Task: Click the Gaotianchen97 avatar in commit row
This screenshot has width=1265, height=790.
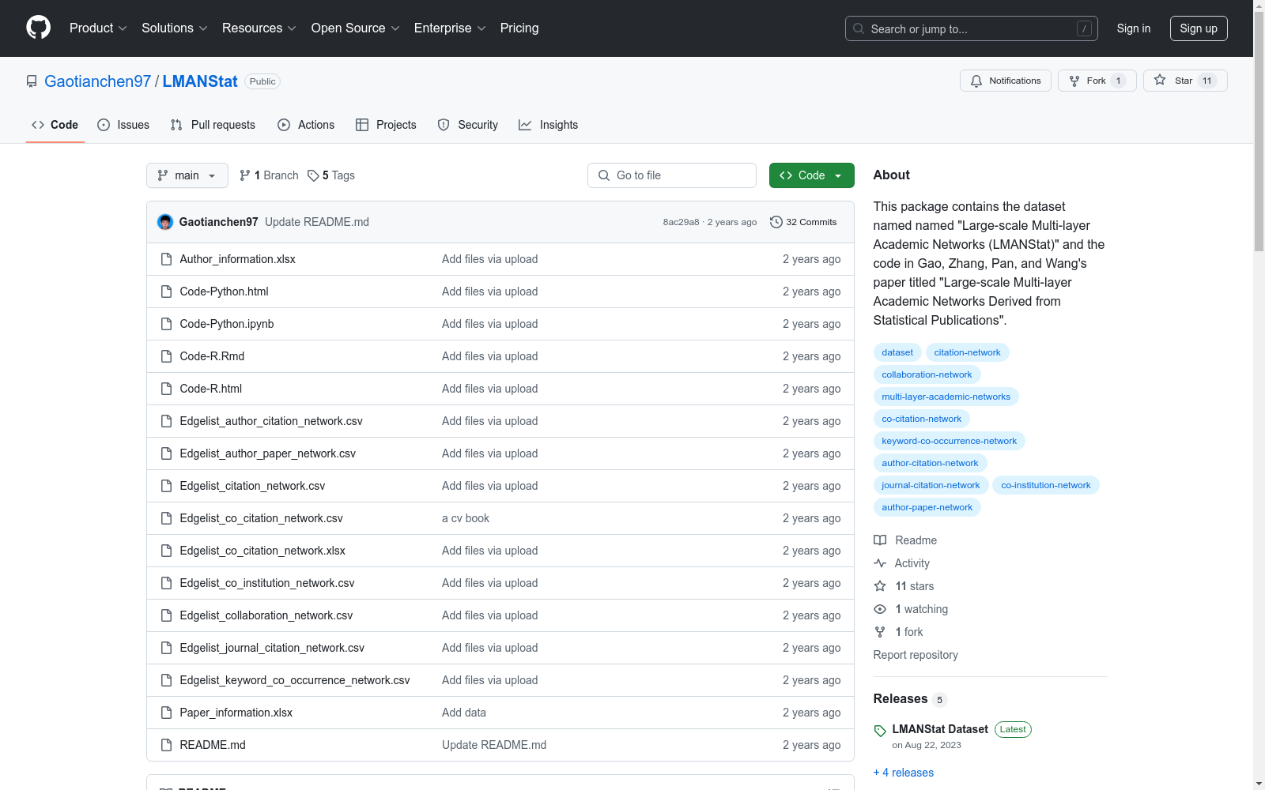Action: point(165,222)
